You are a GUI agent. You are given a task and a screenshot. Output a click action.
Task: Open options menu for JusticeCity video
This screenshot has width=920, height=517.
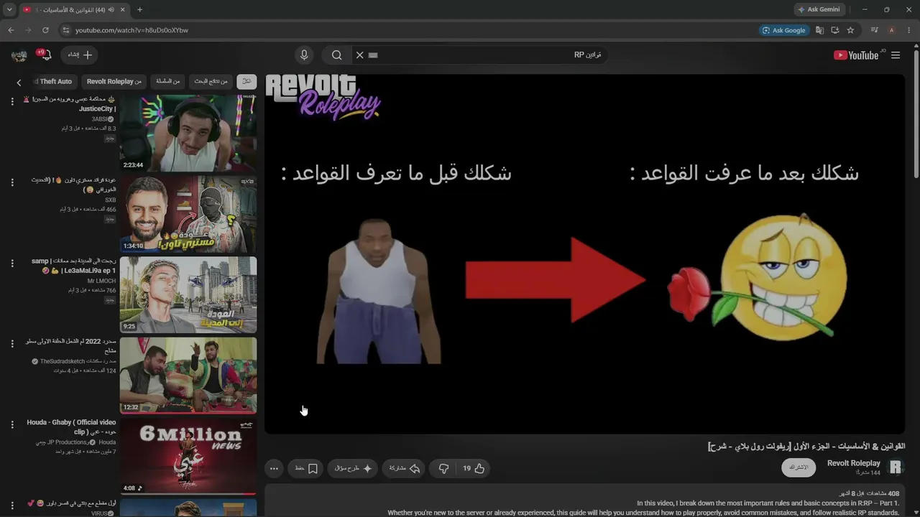(x=12, y=102)
